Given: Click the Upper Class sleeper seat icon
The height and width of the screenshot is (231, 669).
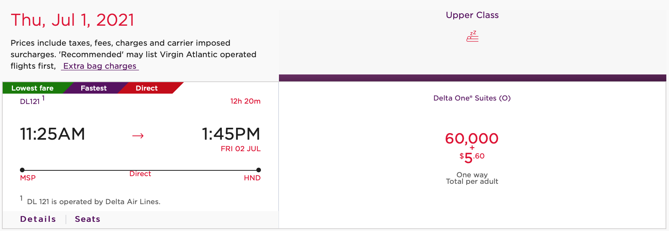Looking at the screenshot, I should click(x=472, y=36).
